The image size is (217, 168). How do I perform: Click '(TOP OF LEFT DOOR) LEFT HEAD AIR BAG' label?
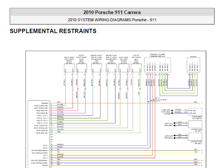pos(136,59)
